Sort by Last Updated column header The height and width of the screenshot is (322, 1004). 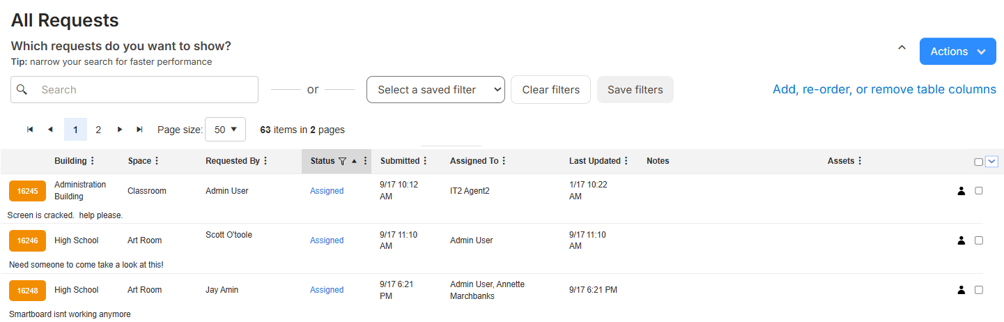(595, 161)
